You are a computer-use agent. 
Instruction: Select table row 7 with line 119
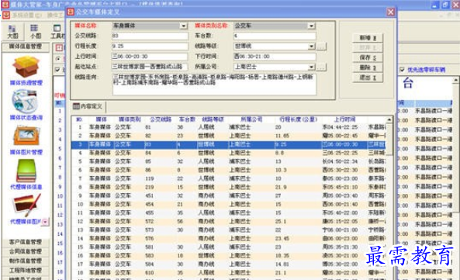(x=229, y=178)
